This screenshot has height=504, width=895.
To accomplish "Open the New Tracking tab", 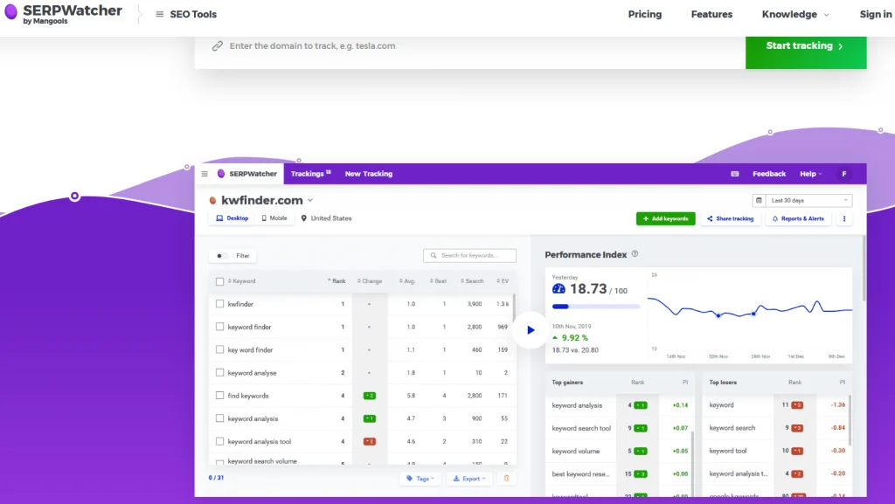I will (368, 174).
